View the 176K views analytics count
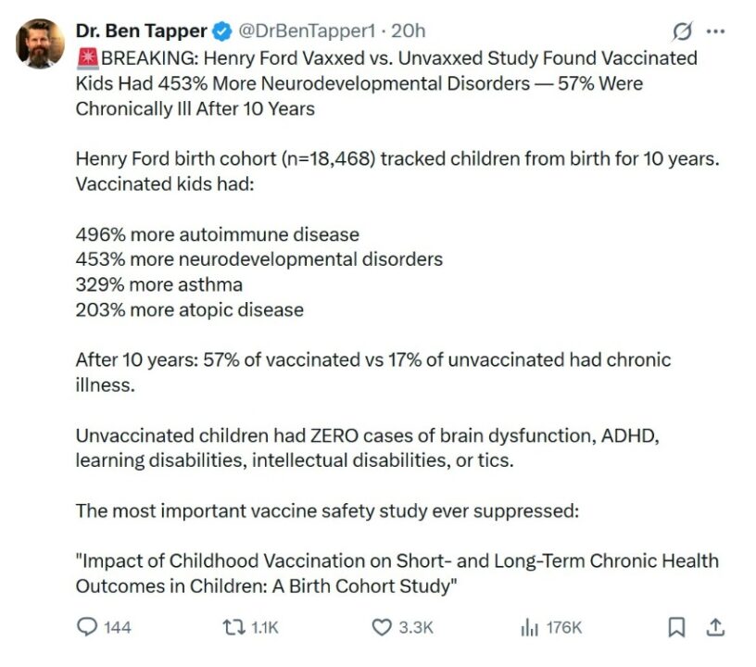This screenshot has height=667, width=756. (x=564, y=628)
